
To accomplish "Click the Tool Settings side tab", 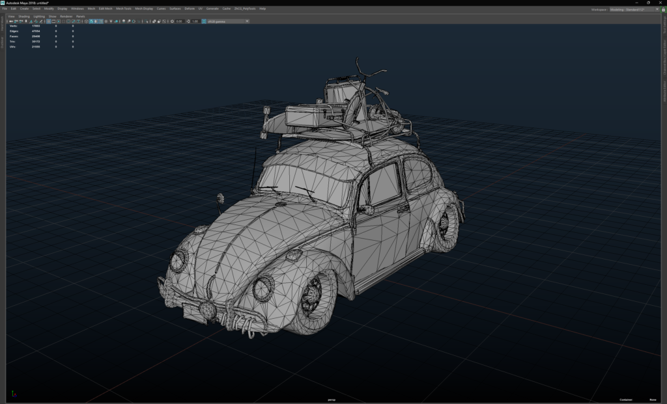I will point(664,25).
